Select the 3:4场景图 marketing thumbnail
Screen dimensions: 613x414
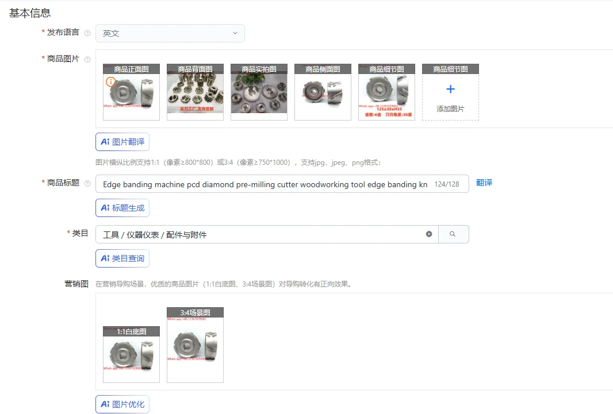(195, 345)
